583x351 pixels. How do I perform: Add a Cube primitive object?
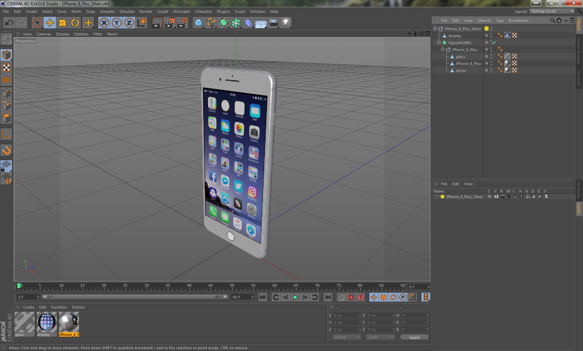pos(198,23)
